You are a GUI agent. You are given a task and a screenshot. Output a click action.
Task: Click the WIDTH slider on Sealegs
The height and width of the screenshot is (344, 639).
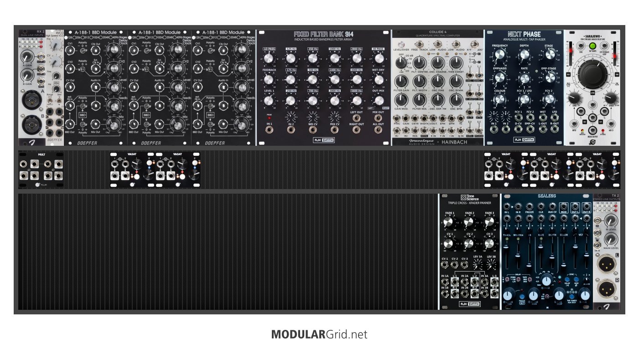pos(518,256)
